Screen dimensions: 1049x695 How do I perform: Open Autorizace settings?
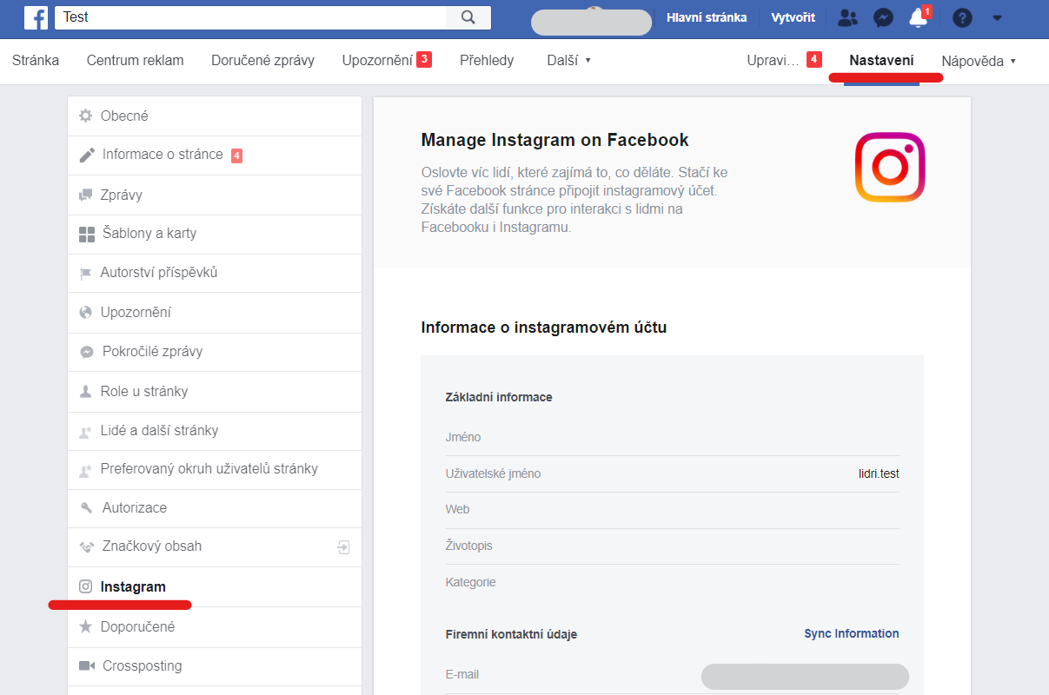(x=215, y=507)
